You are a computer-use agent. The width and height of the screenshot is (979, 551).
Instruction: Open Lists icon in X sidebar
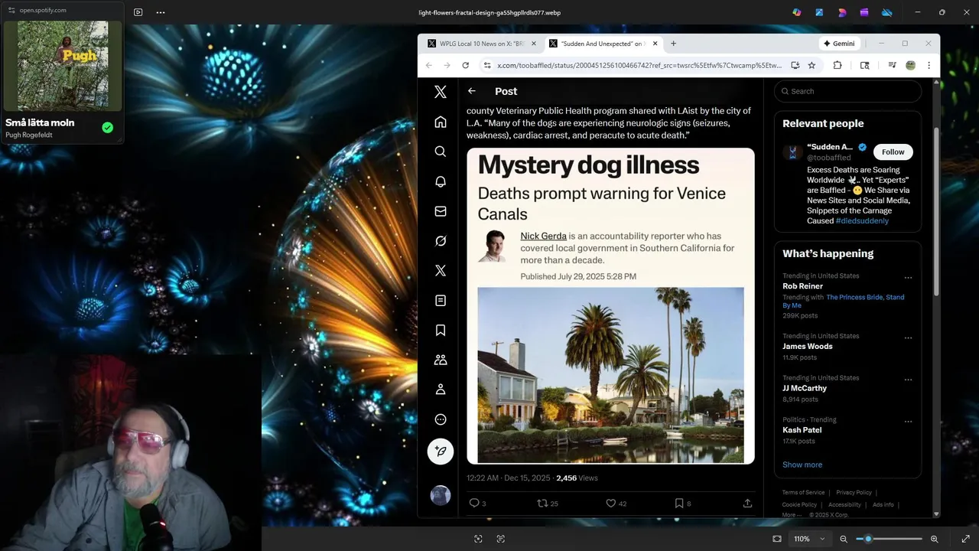click(441, 301)
